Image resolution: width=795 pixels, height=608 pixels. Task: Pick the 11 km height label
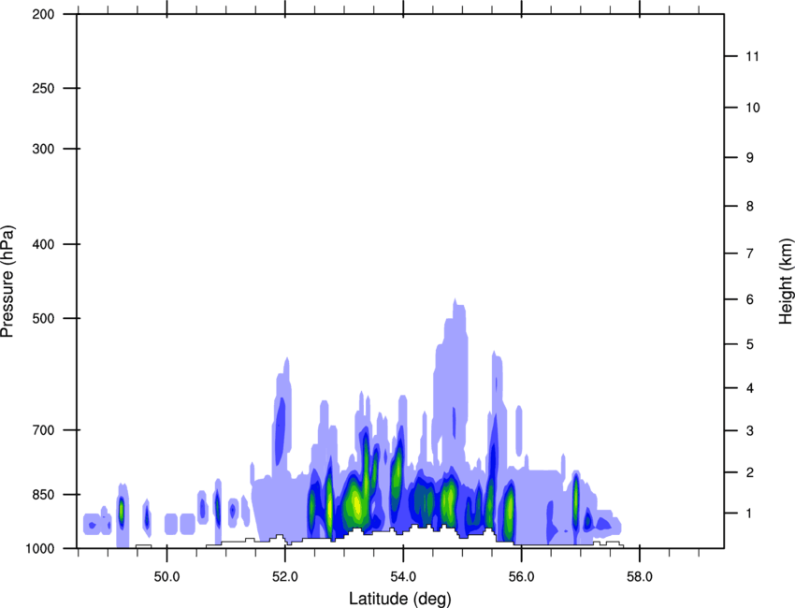[x=752, y=56]
